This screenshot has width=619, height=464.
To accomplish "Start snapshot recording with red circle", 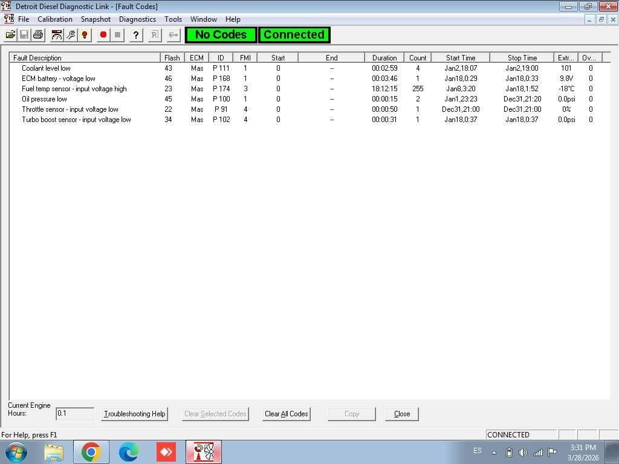I will pyautogui.click(x=103, y=34).
